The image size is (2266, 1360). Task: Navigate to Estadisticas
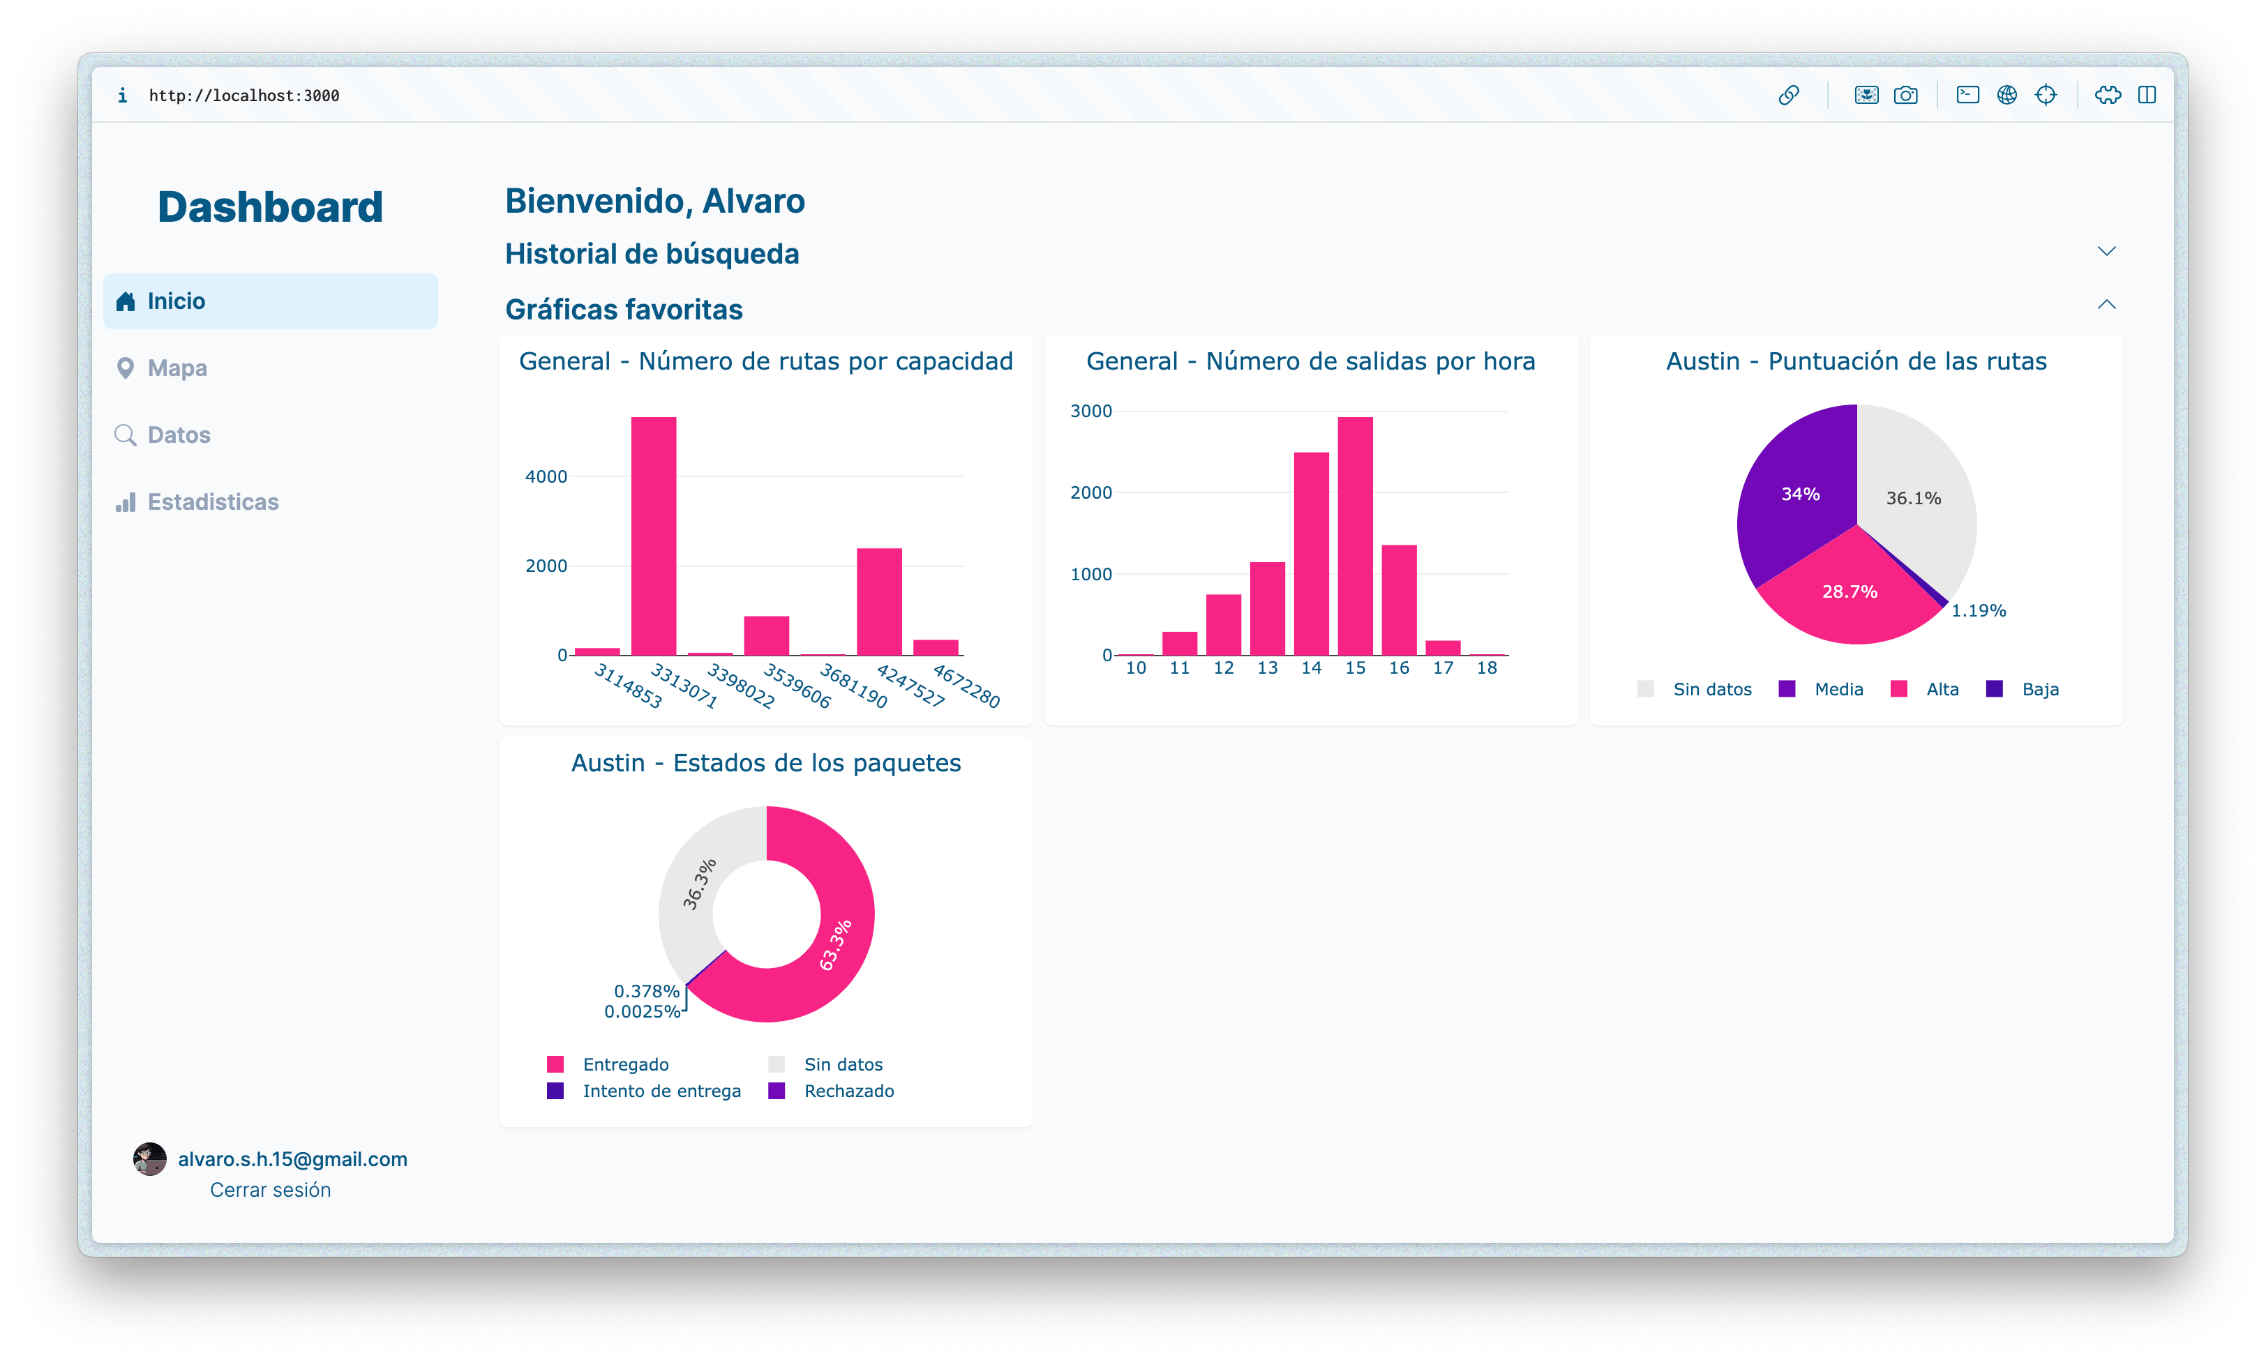click(x=271, y=502)
